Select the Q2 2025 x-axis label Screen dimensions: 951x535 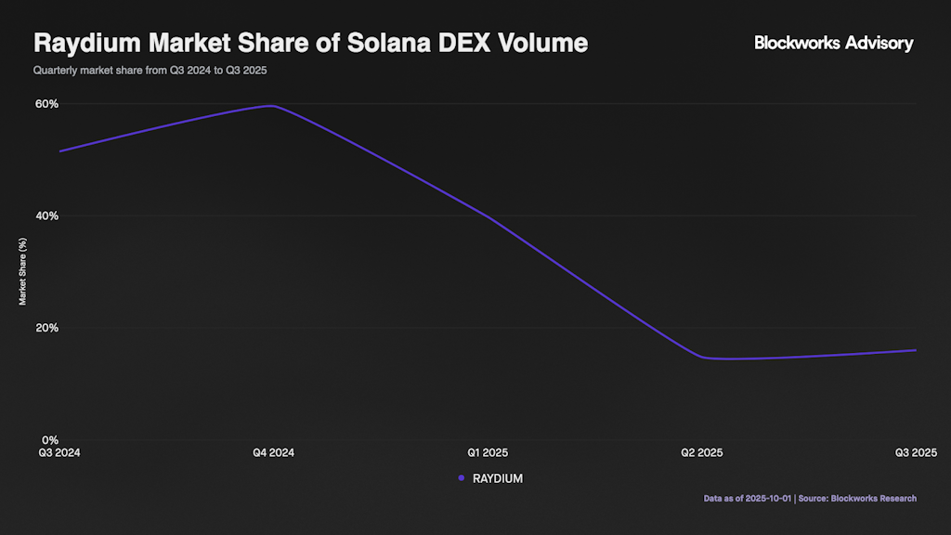coord(702,453)
